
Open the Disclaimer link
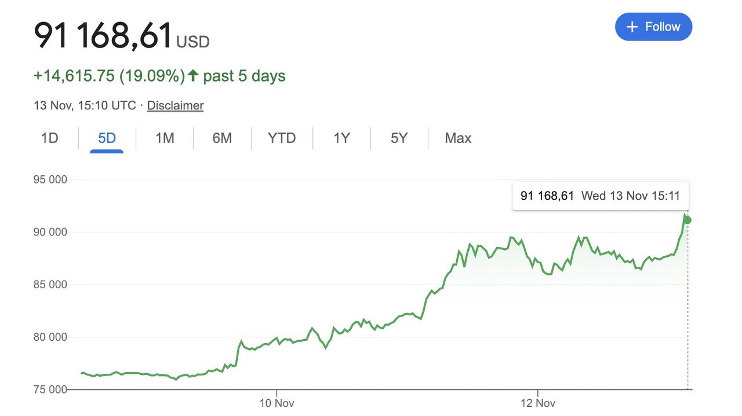(x=175, y=105)
